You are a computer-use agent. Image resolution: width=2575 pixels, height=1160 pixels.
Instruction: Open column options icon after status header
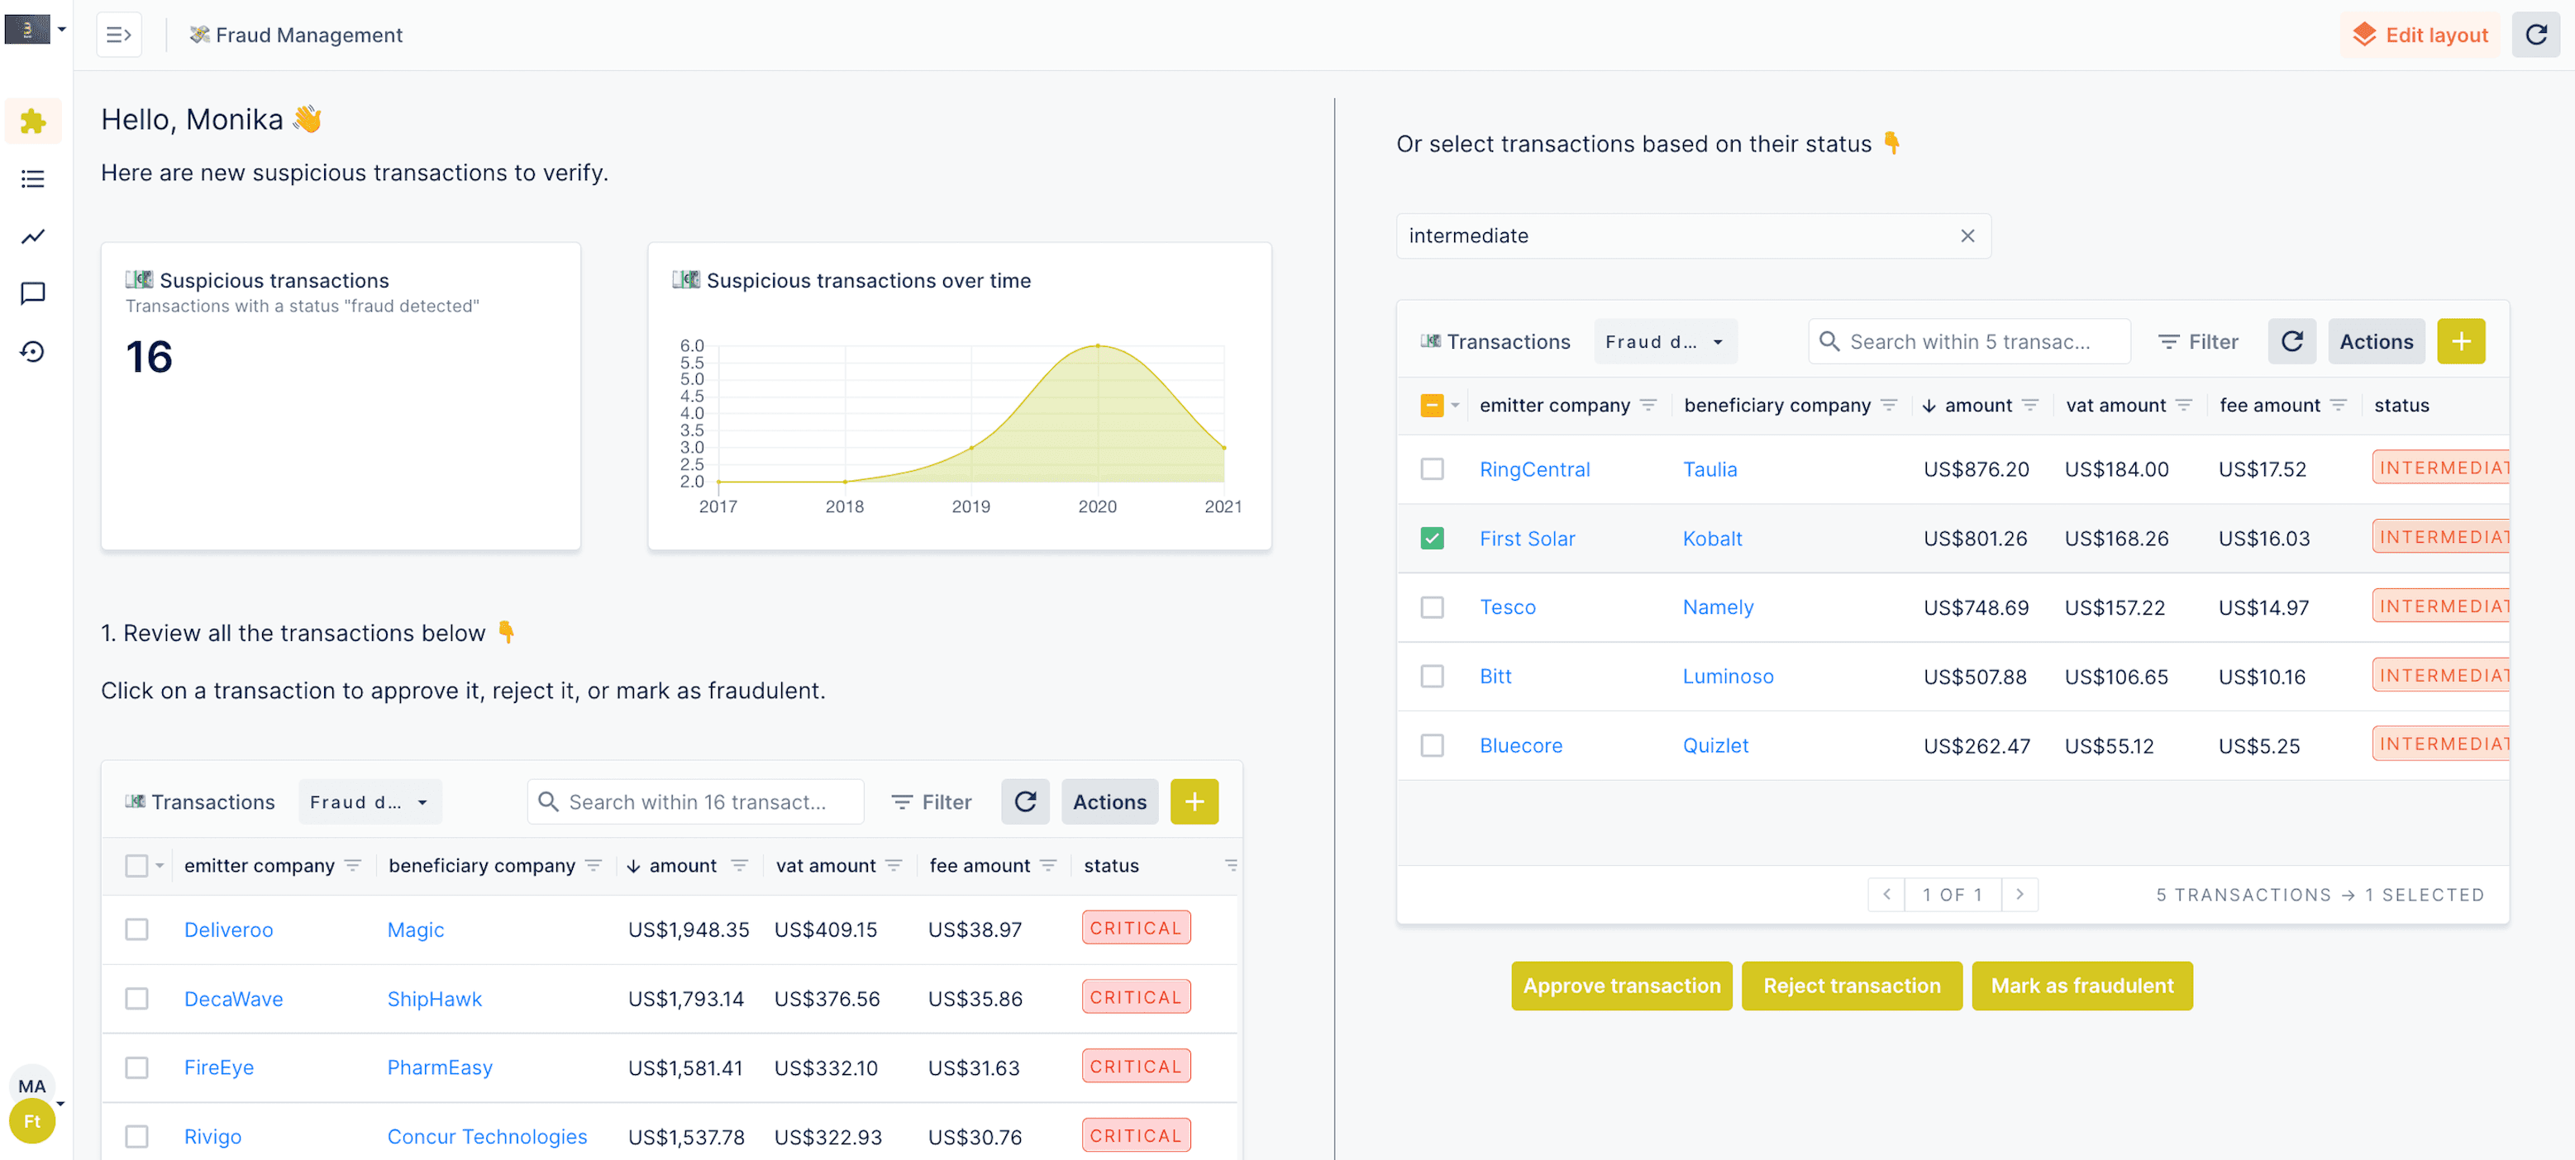point(1231,865)
